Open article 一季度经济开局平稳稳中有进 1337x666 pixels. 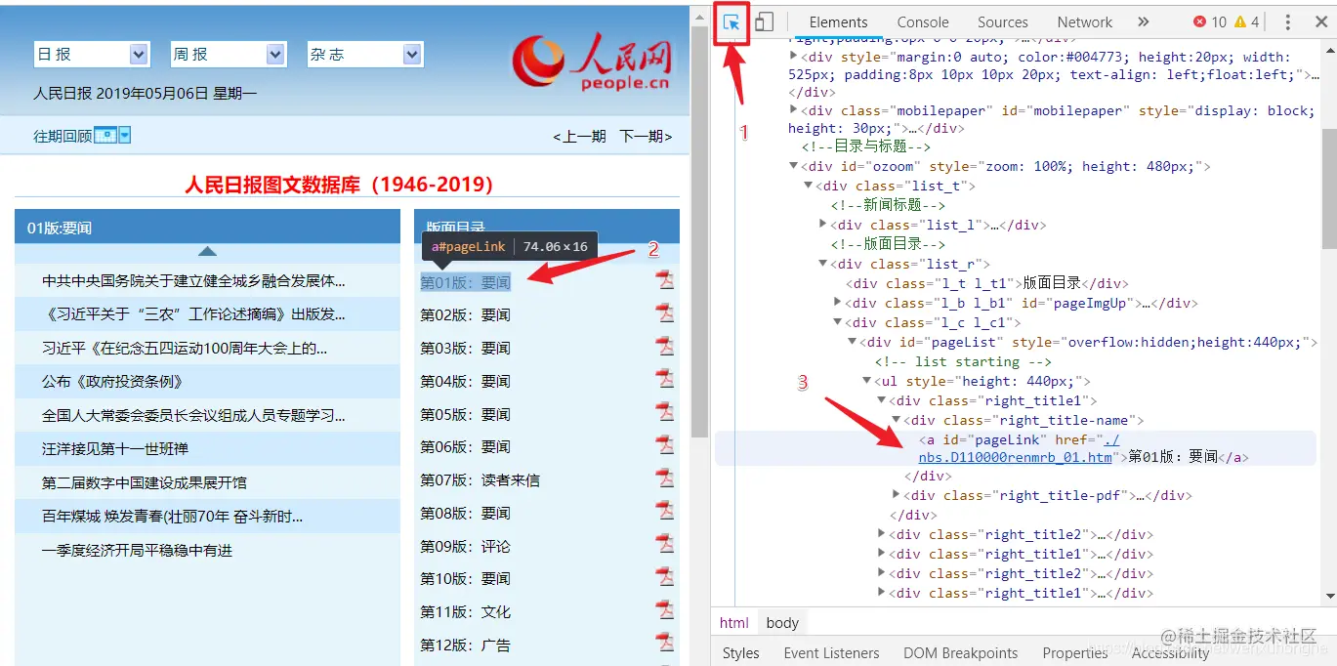(137, 550)
